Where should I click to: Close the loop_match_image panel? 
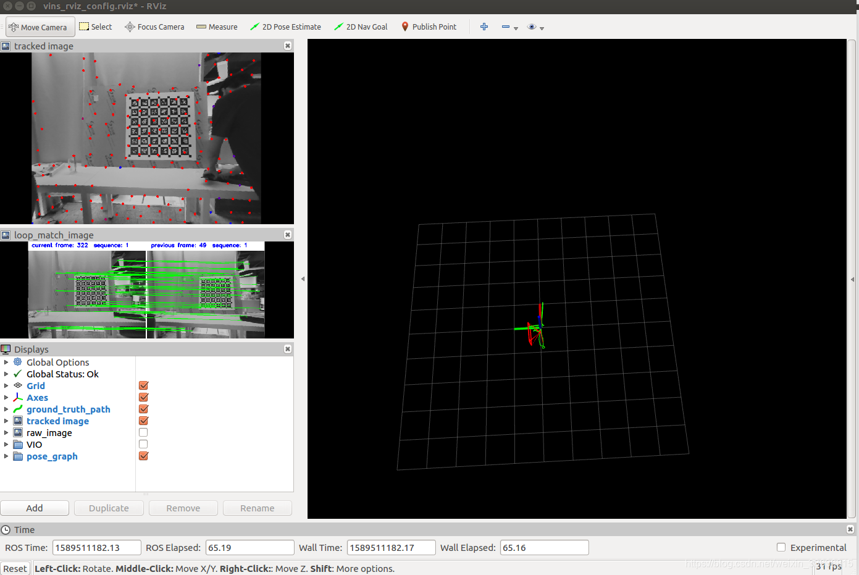[x=288, y=235]
